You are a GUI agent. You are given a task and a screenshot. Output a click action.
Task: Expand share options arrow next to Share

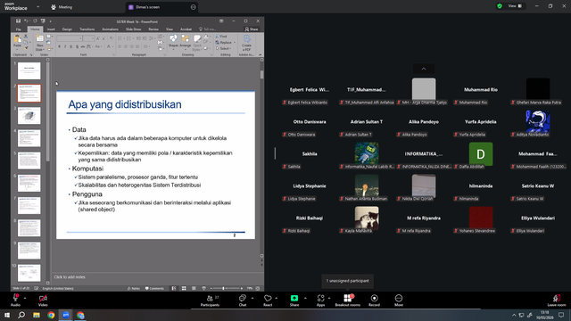(305, 298)
